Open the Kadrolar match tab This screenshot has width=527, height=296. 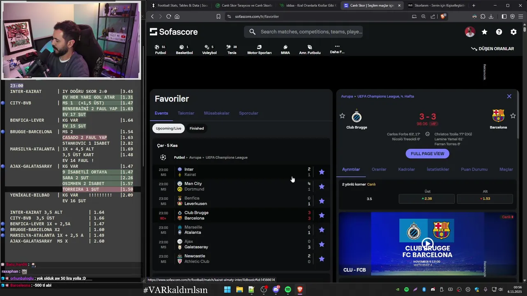coord(406,169)
